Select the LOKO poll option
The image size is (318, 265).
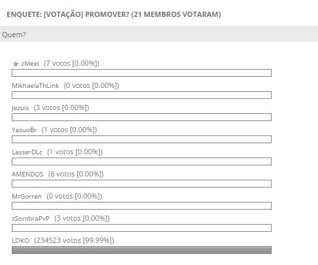[20, 241]
